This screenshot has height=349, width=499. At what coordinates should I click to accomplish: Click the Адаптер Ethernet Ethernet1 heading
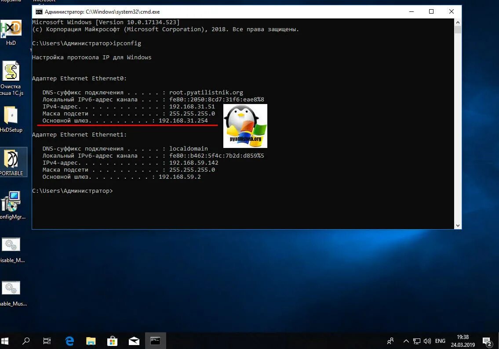click(x=79, y=134)
